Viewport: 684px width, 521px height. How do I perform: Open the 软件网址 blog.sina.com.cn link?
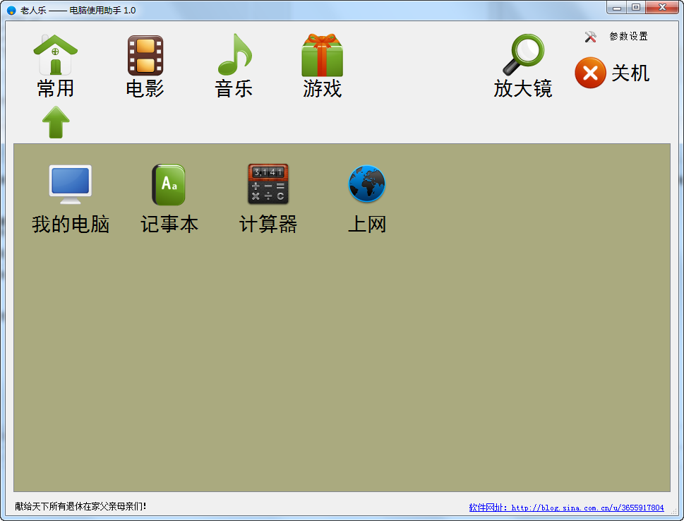pos(566,508)
